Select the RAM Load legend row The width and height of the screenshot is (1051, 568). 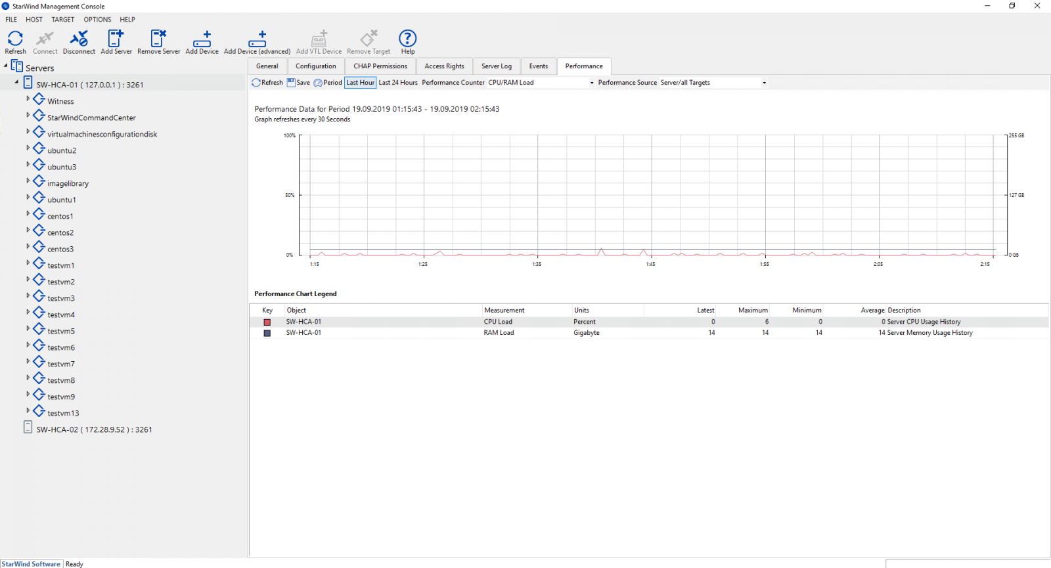pyautogui.click(x=649, y=333)
